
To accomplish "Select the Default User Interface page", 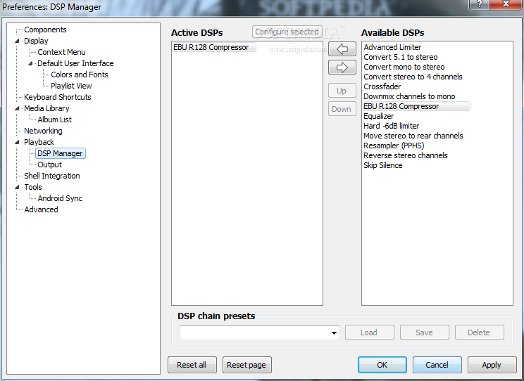I will [x=75, y=63].
